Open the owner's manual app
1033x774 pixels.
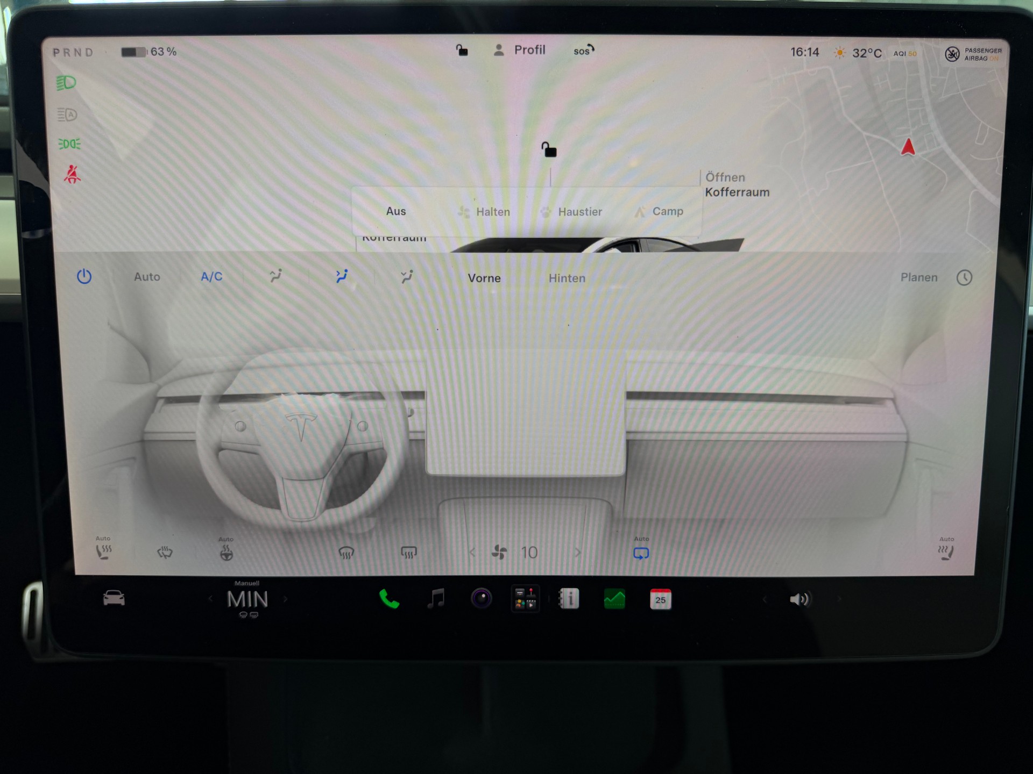pos(569,599)
